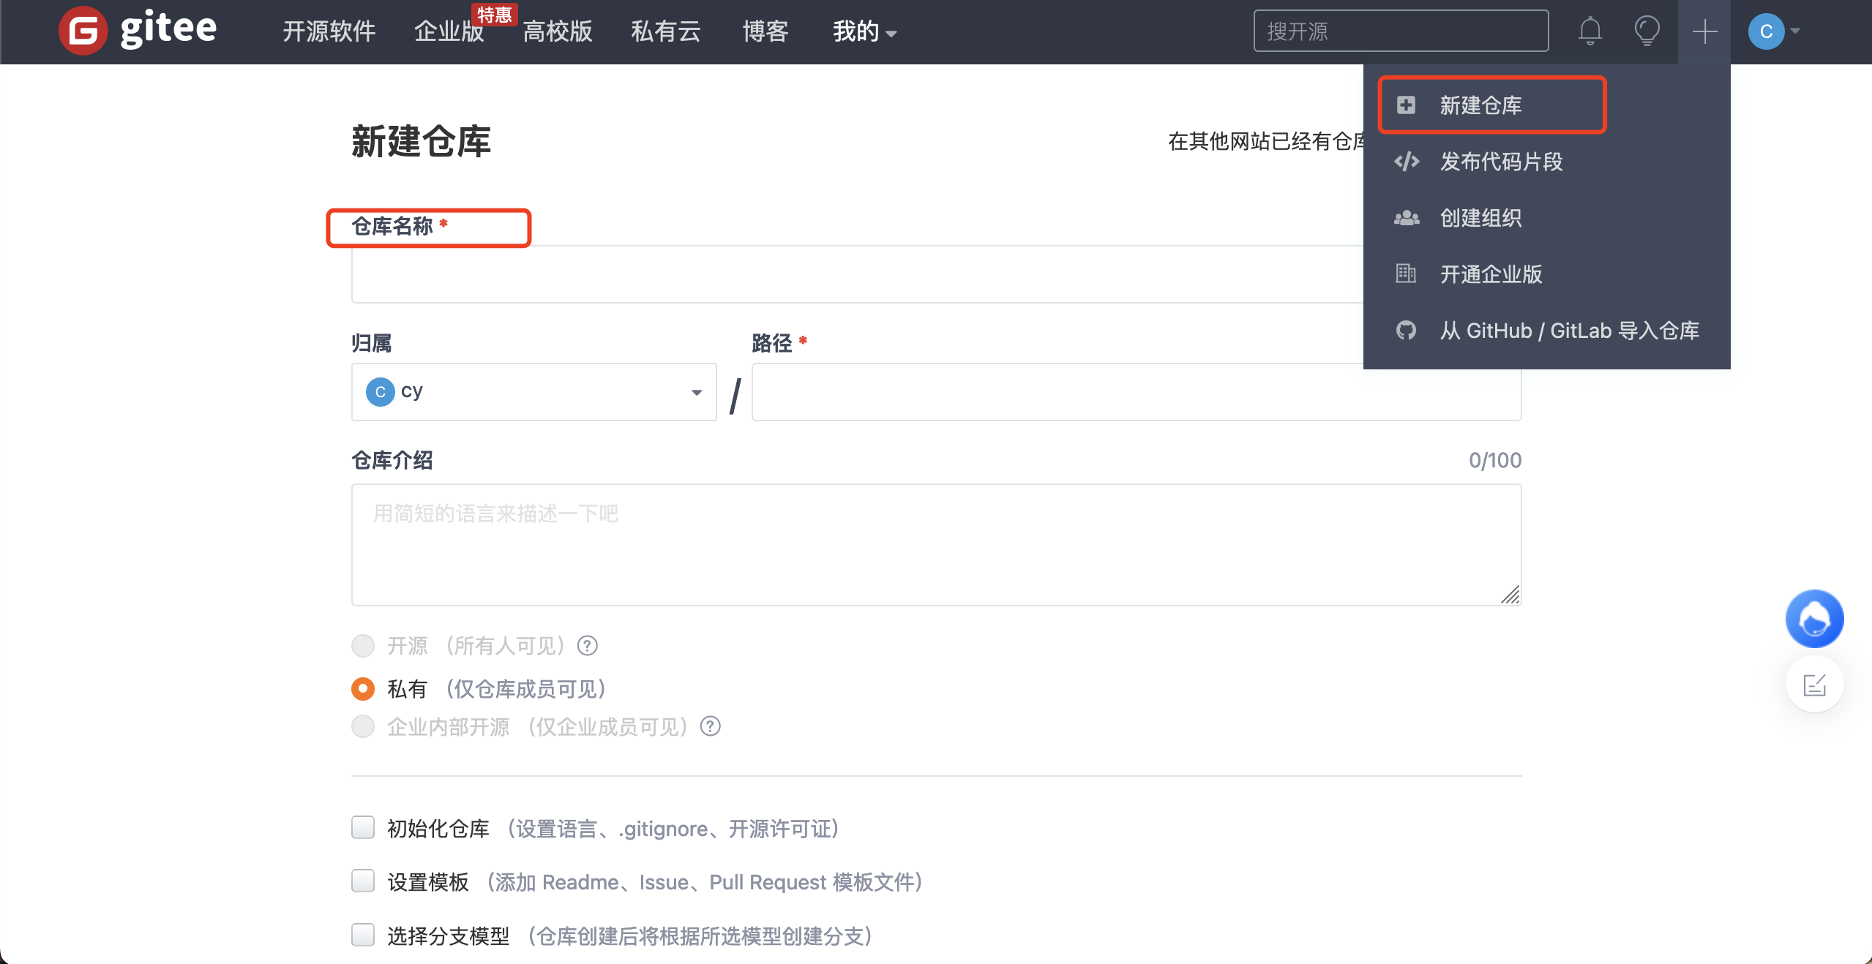
Task: Open the notifications bell
Action: tap(1590, 31)
